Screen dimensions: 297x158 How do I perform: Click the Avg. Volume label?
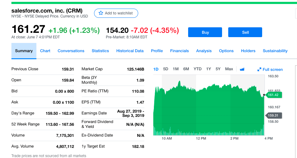click(x=23, y=146)
